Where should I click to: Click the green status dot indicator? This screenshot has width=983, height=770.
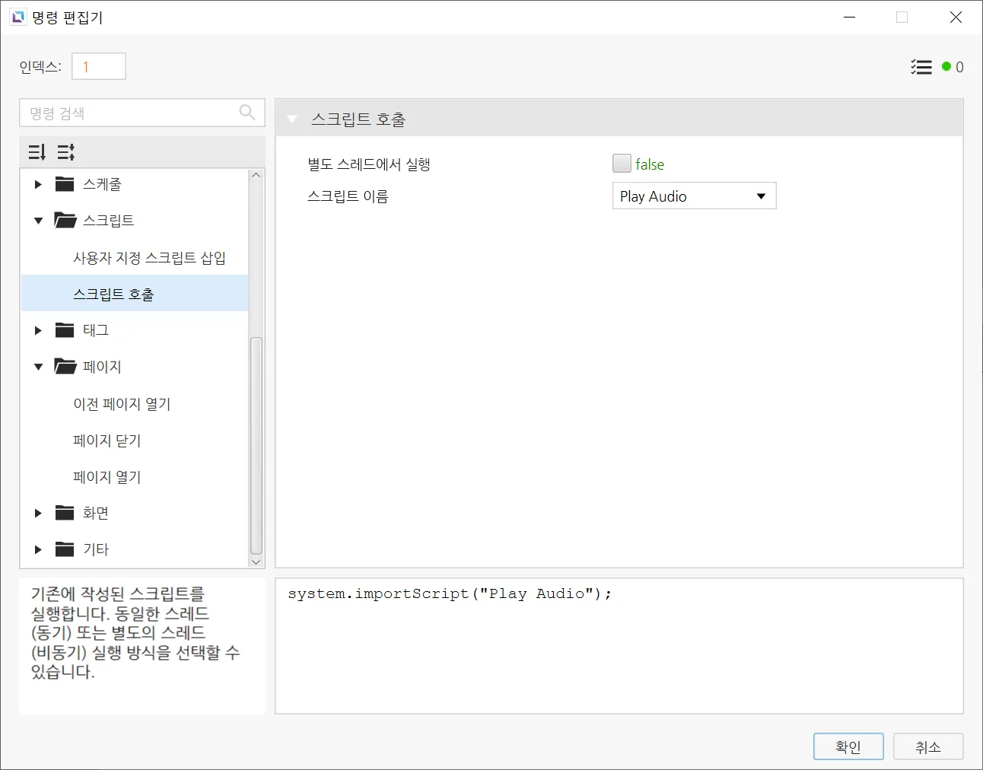point(946,67)
